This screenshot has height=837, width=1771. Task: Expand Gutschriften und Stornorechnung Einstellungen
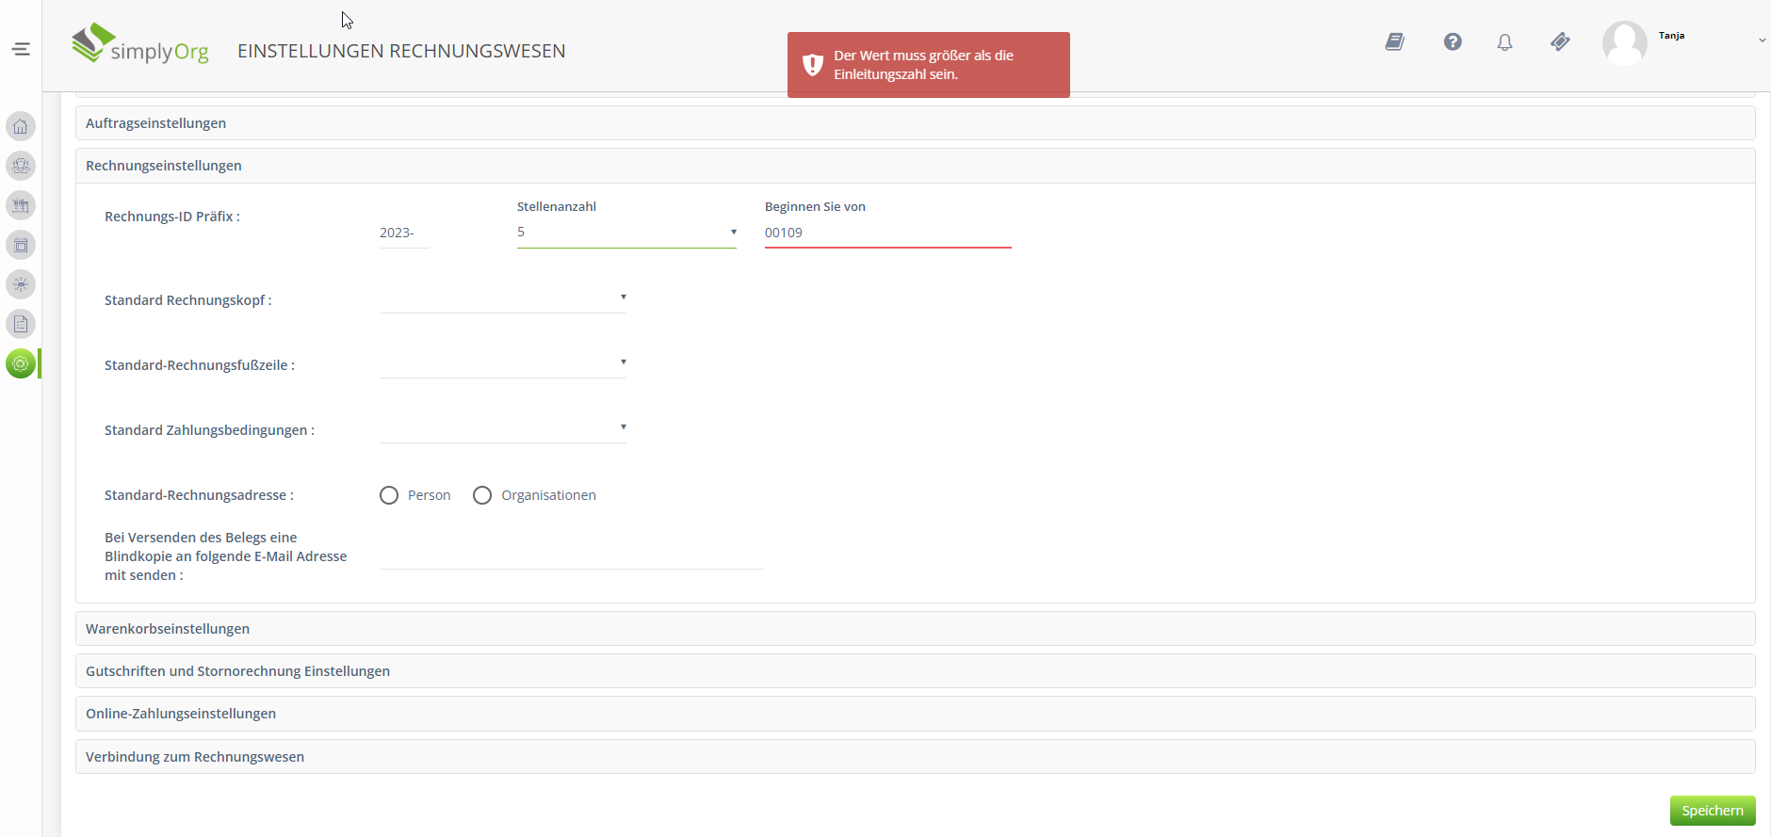[237, 671]
